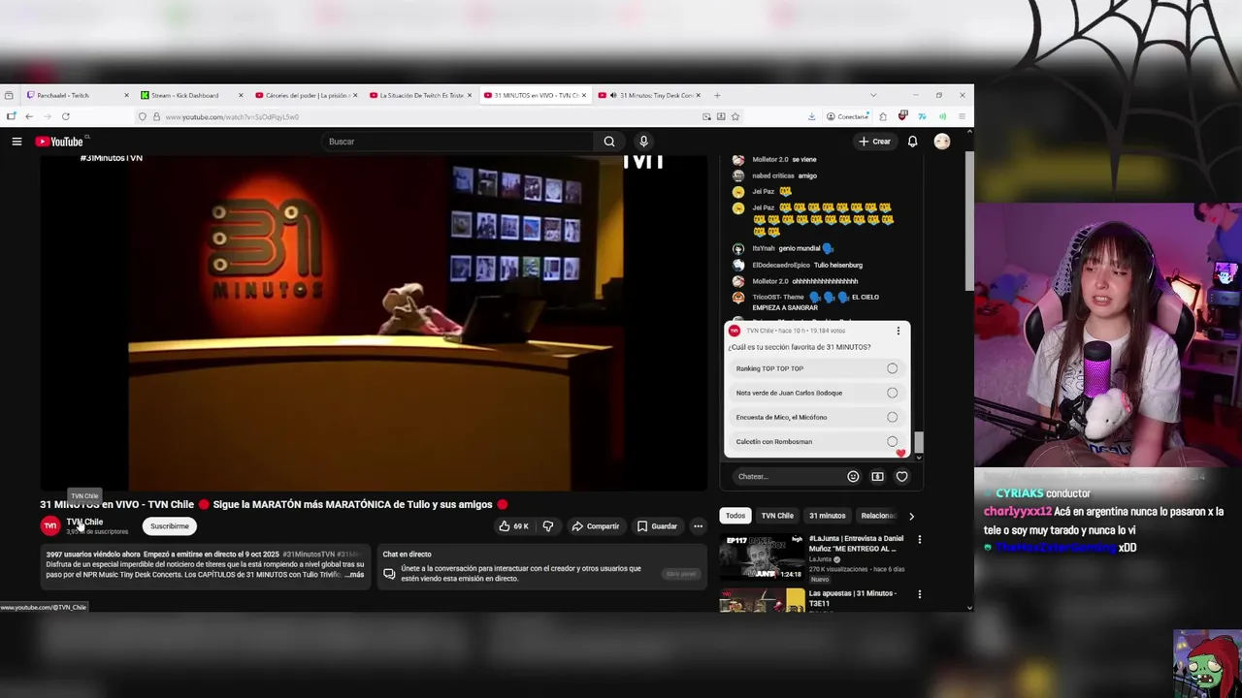The width and height of the screenshot is (1242, 698).
Task: Open the poll options three-dot menu
Action: [x=898, y=331]
